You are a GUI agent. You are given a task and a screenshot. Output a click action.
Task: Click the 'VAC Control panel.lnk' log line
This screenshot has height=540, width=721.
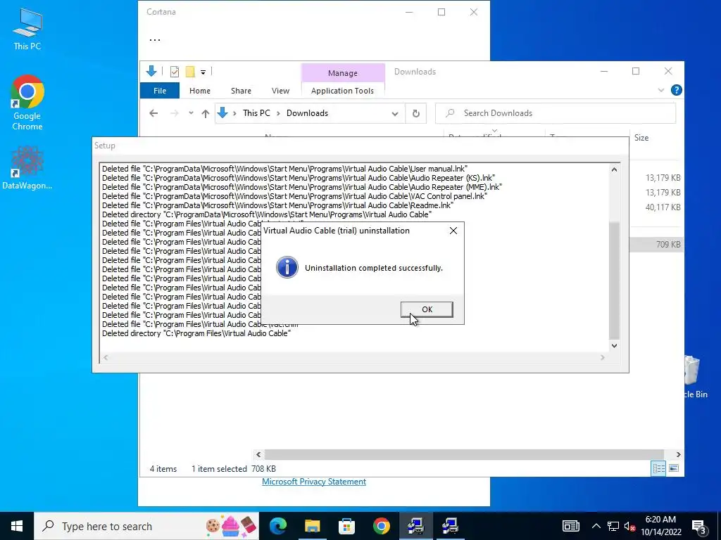295,197
